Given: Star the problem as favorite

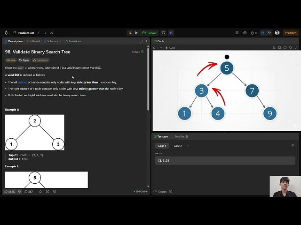Looking at the screenshot, I should (x=40, y=192).
